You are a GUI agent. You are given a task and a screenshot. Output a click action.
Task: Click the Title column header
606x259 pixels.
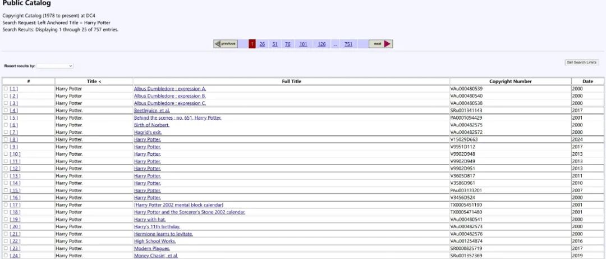click(94, 81)
